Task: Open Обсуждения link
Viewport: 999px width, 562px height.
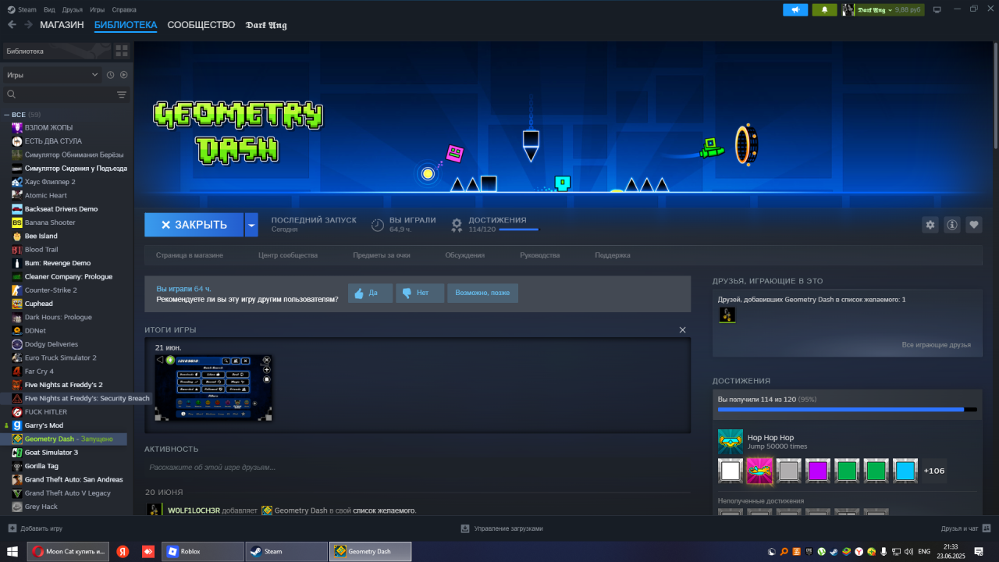Action: 465,255
